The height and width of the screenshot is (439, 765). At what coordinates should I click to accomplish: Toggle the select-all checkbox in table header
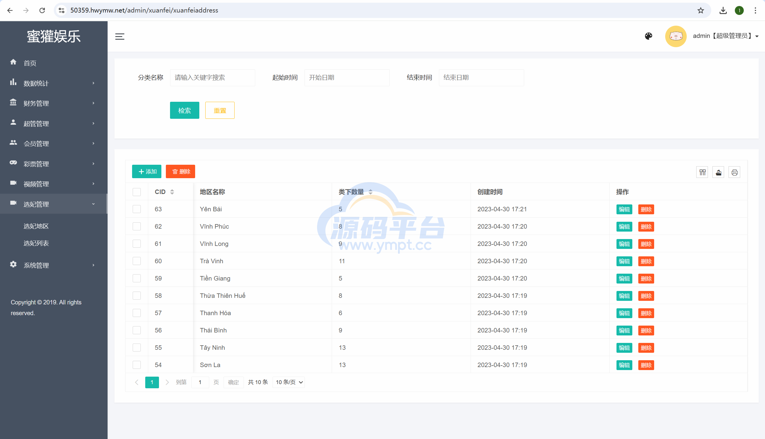137,192
